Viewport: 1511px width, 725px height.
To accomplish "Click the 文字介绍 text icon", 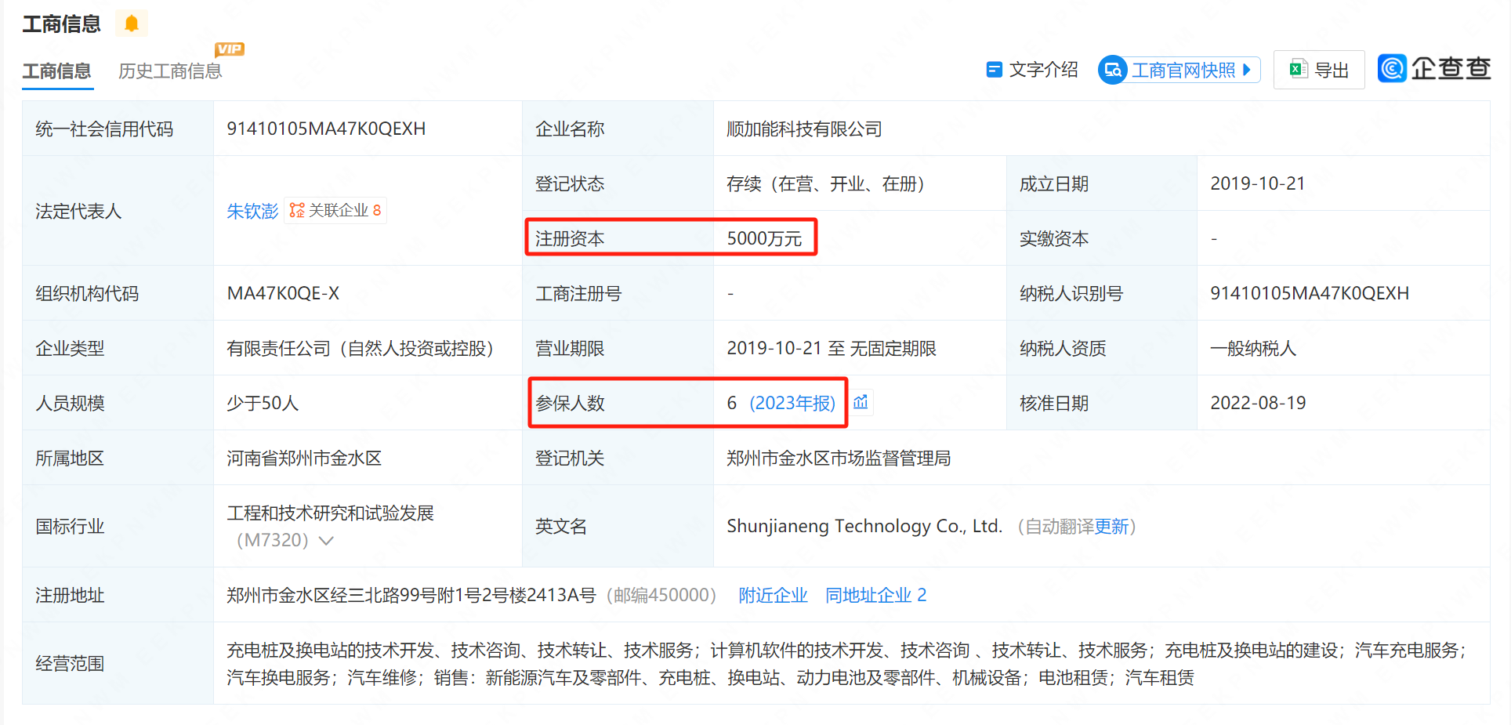I will (994, 70).
